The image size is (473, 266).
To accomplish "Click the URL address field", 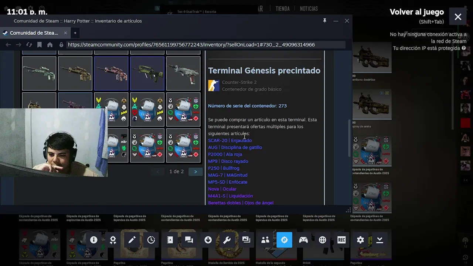I will tap(205, 45).
